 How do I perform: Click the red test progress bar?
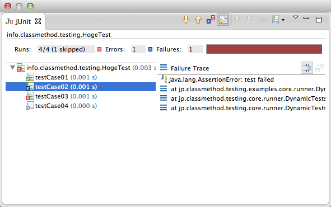(x=264, y=49)
